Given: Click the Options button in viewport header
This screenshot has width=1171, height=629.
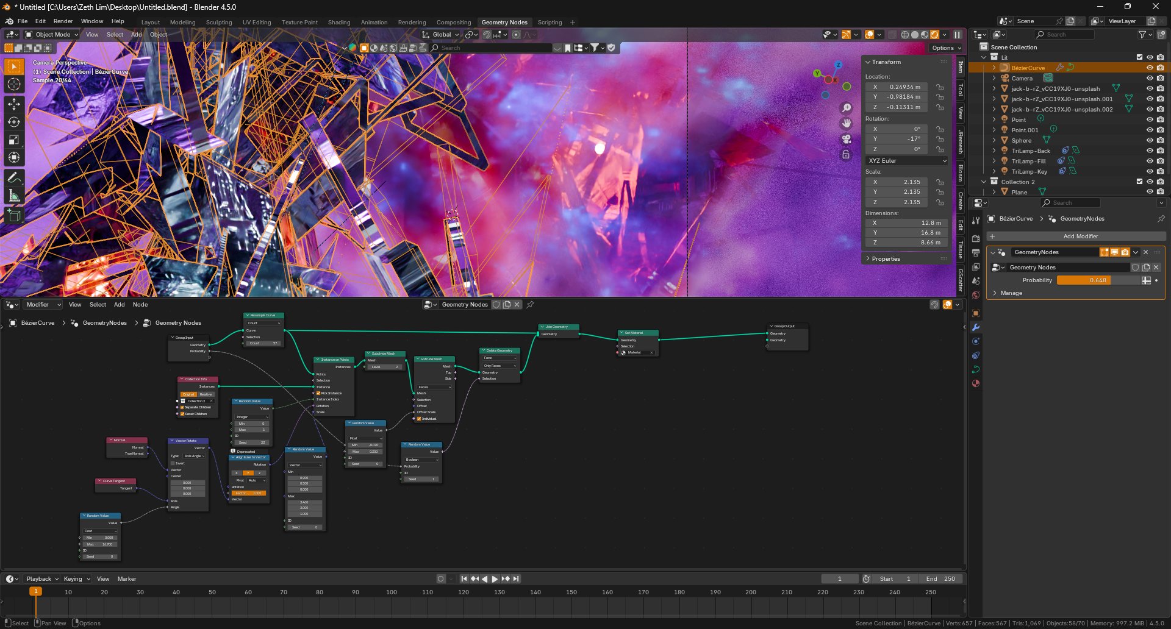Looking at the screenshot, I should (946, 48).
